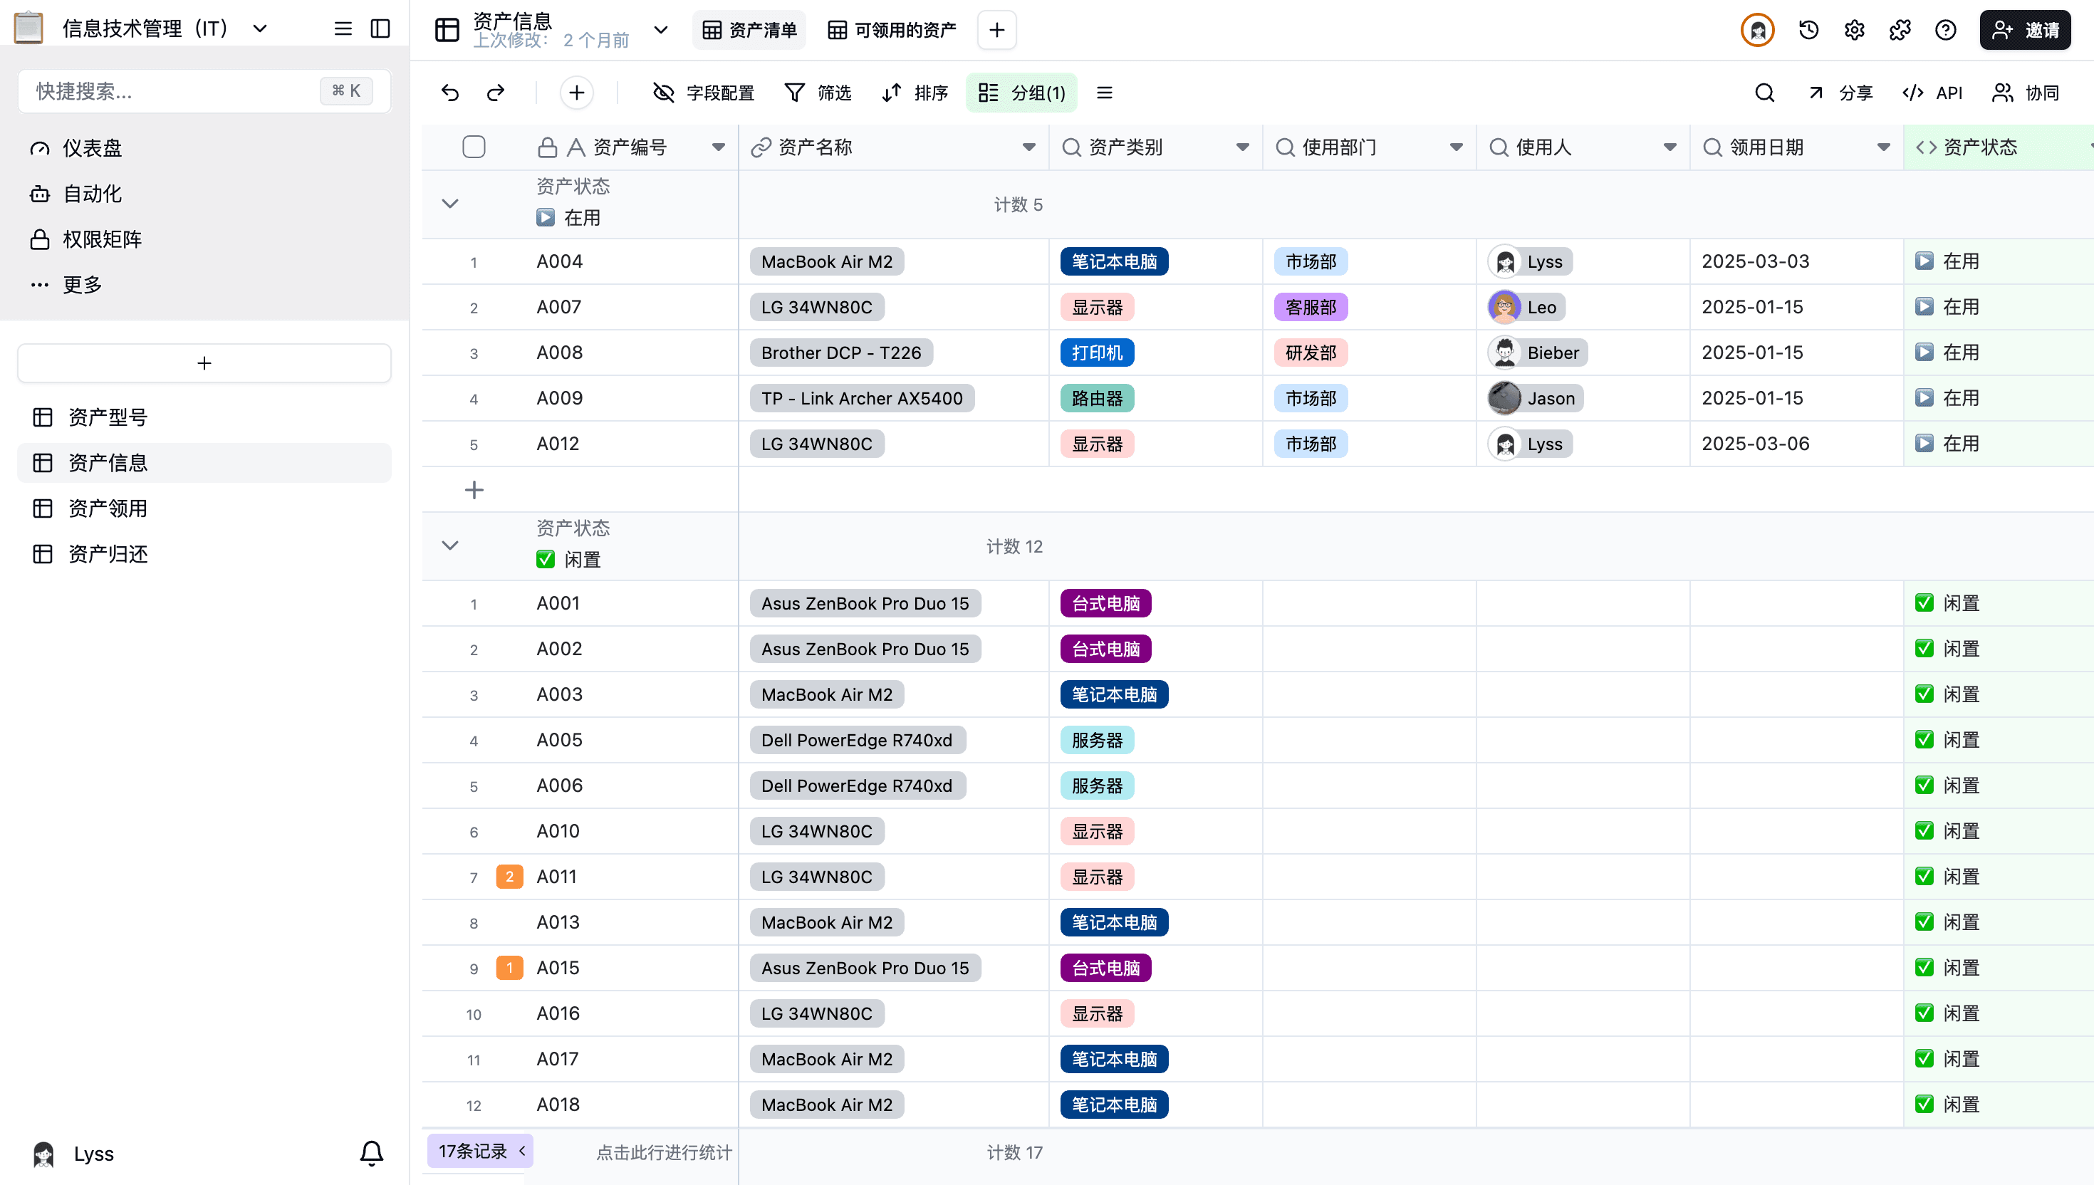Screen dimensions: 2094x1185
Task: Open the settings gear icon
Action: (x=1854, y=30)
